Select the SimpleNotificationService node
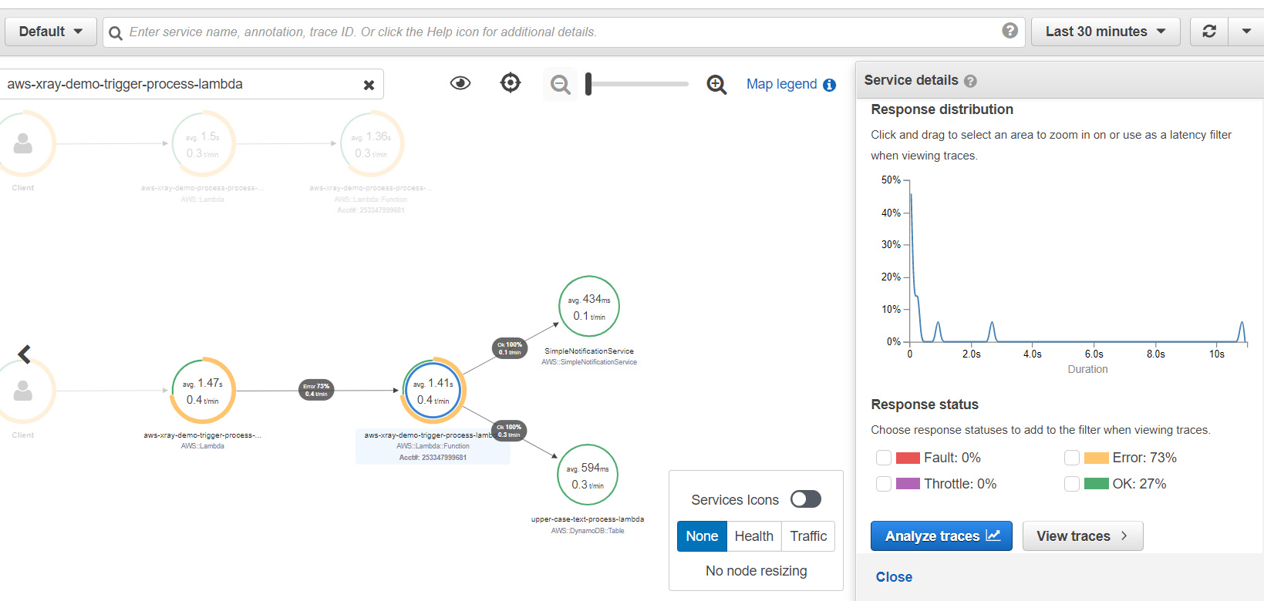The width and height of the screenshot is (1264, 601). [x=589, y=306]
